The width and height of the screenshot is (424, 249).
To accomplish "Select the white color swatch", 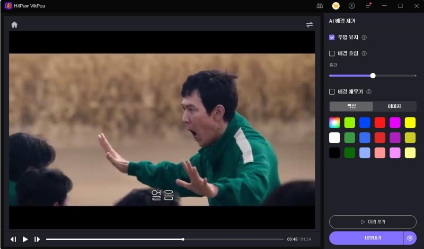I will 334,138.
